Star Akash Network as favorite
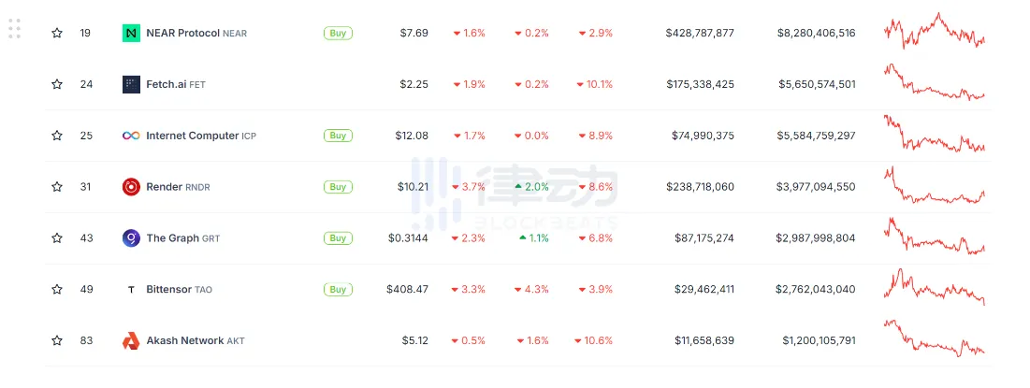 tap(57, 341)
